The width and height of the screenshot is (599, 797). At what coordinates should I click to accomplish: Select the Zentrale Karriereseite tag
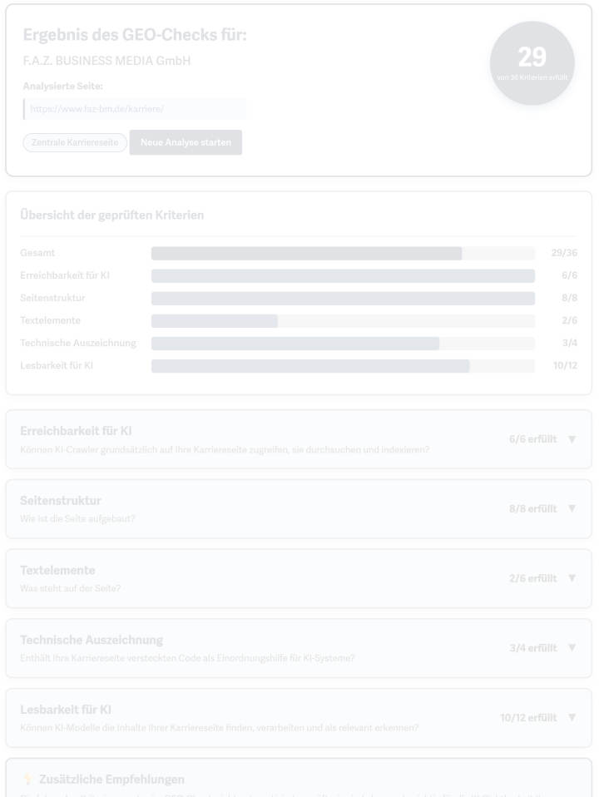(75, 142)
